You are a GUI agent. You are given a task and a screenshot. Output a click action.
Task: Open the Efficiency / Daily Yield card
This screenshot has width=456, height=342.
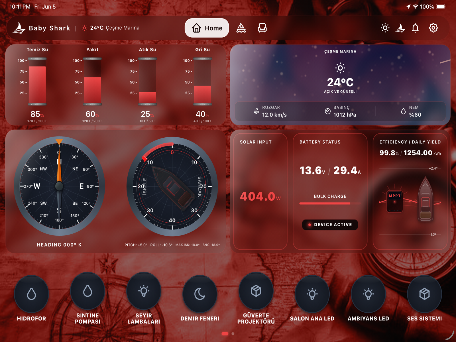point(410,192)
